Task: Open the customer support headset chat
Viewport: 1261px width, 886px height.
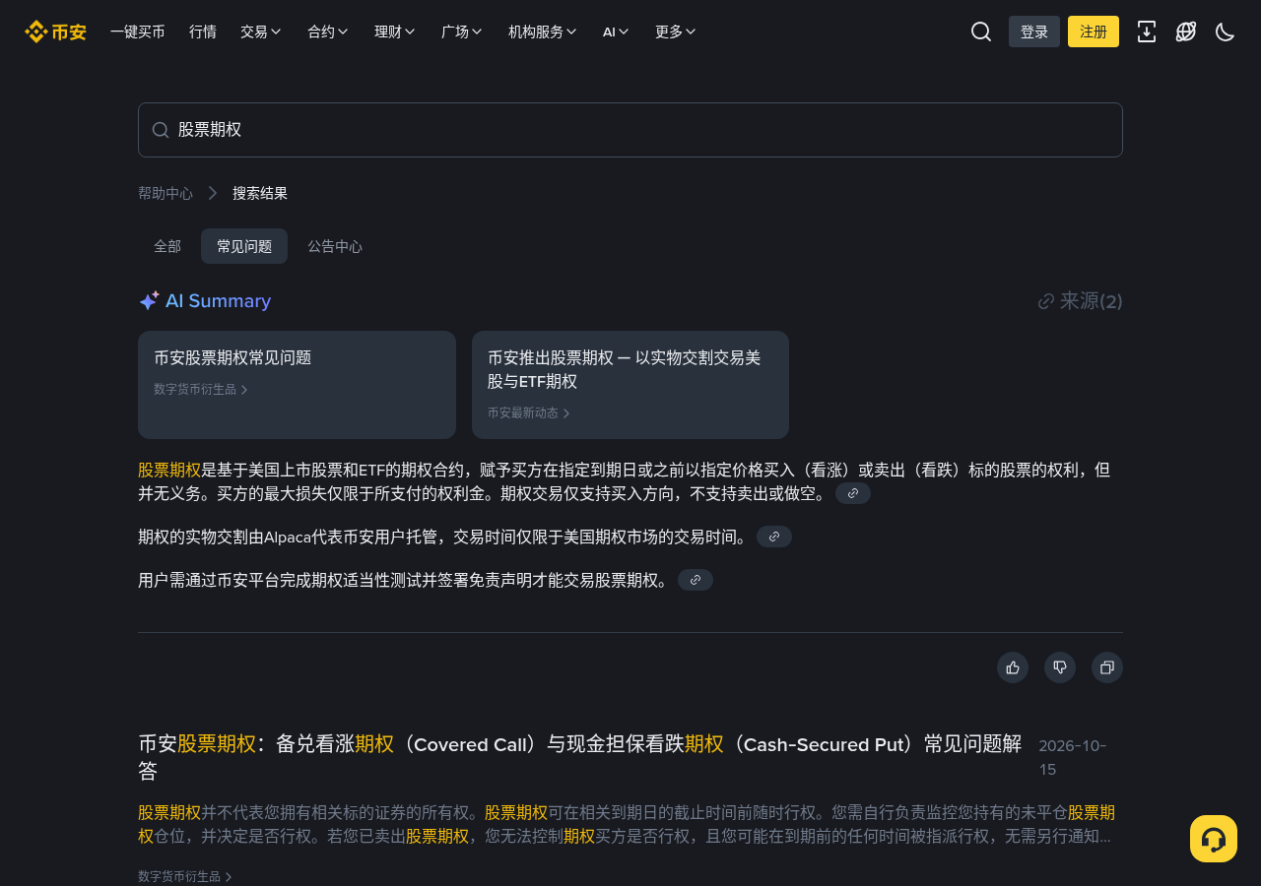Action: (x=1214, y=839)
